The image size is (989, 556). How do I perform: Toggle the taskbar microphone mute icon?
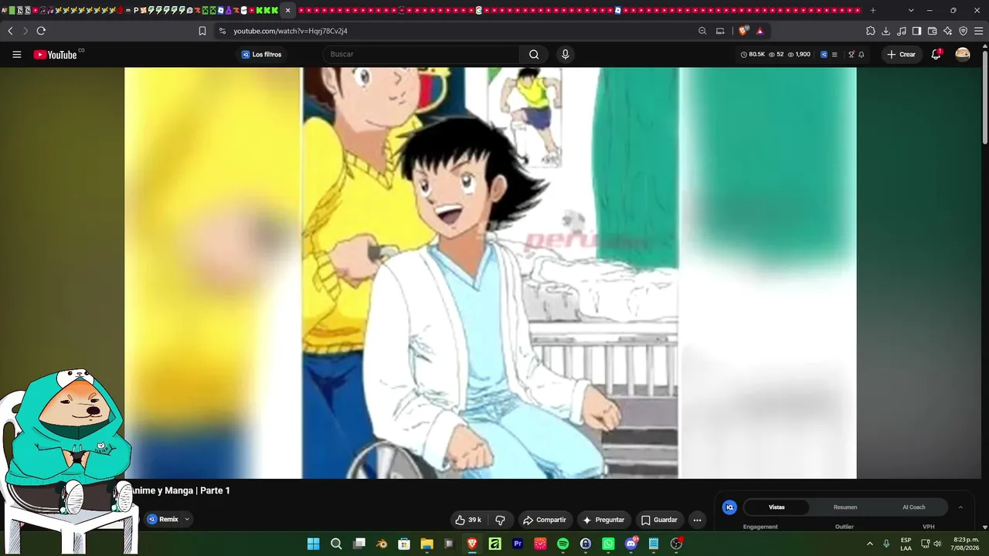(x=886, y=544)
